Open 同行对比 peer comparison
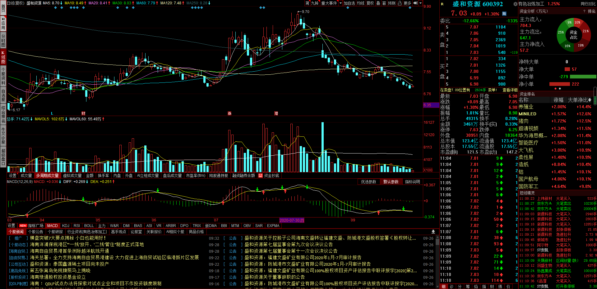 588,4
